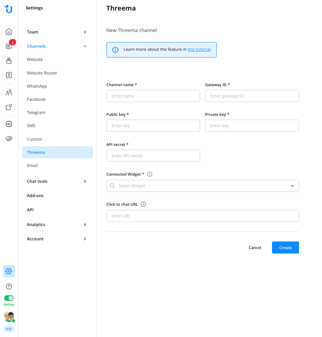
Task: Focus the Private key field
Action: [252, 126]
